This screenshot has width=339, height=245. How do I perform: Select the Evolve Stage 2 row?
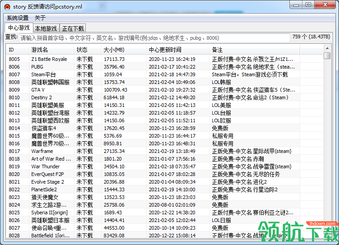(165, 182)
